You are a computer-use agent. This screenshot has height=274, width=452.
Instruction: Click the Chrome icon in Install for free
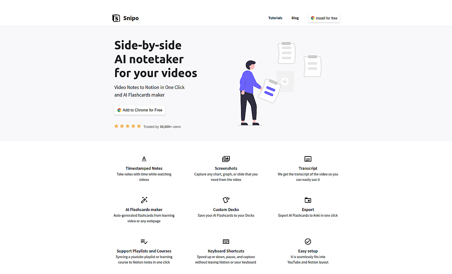click(313, 18)
